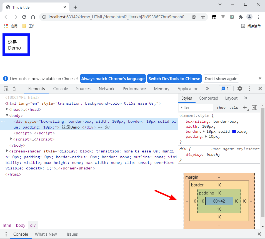Switch to the Sources tab
This screenshot has height=239, width=265.
coord(83,89)
